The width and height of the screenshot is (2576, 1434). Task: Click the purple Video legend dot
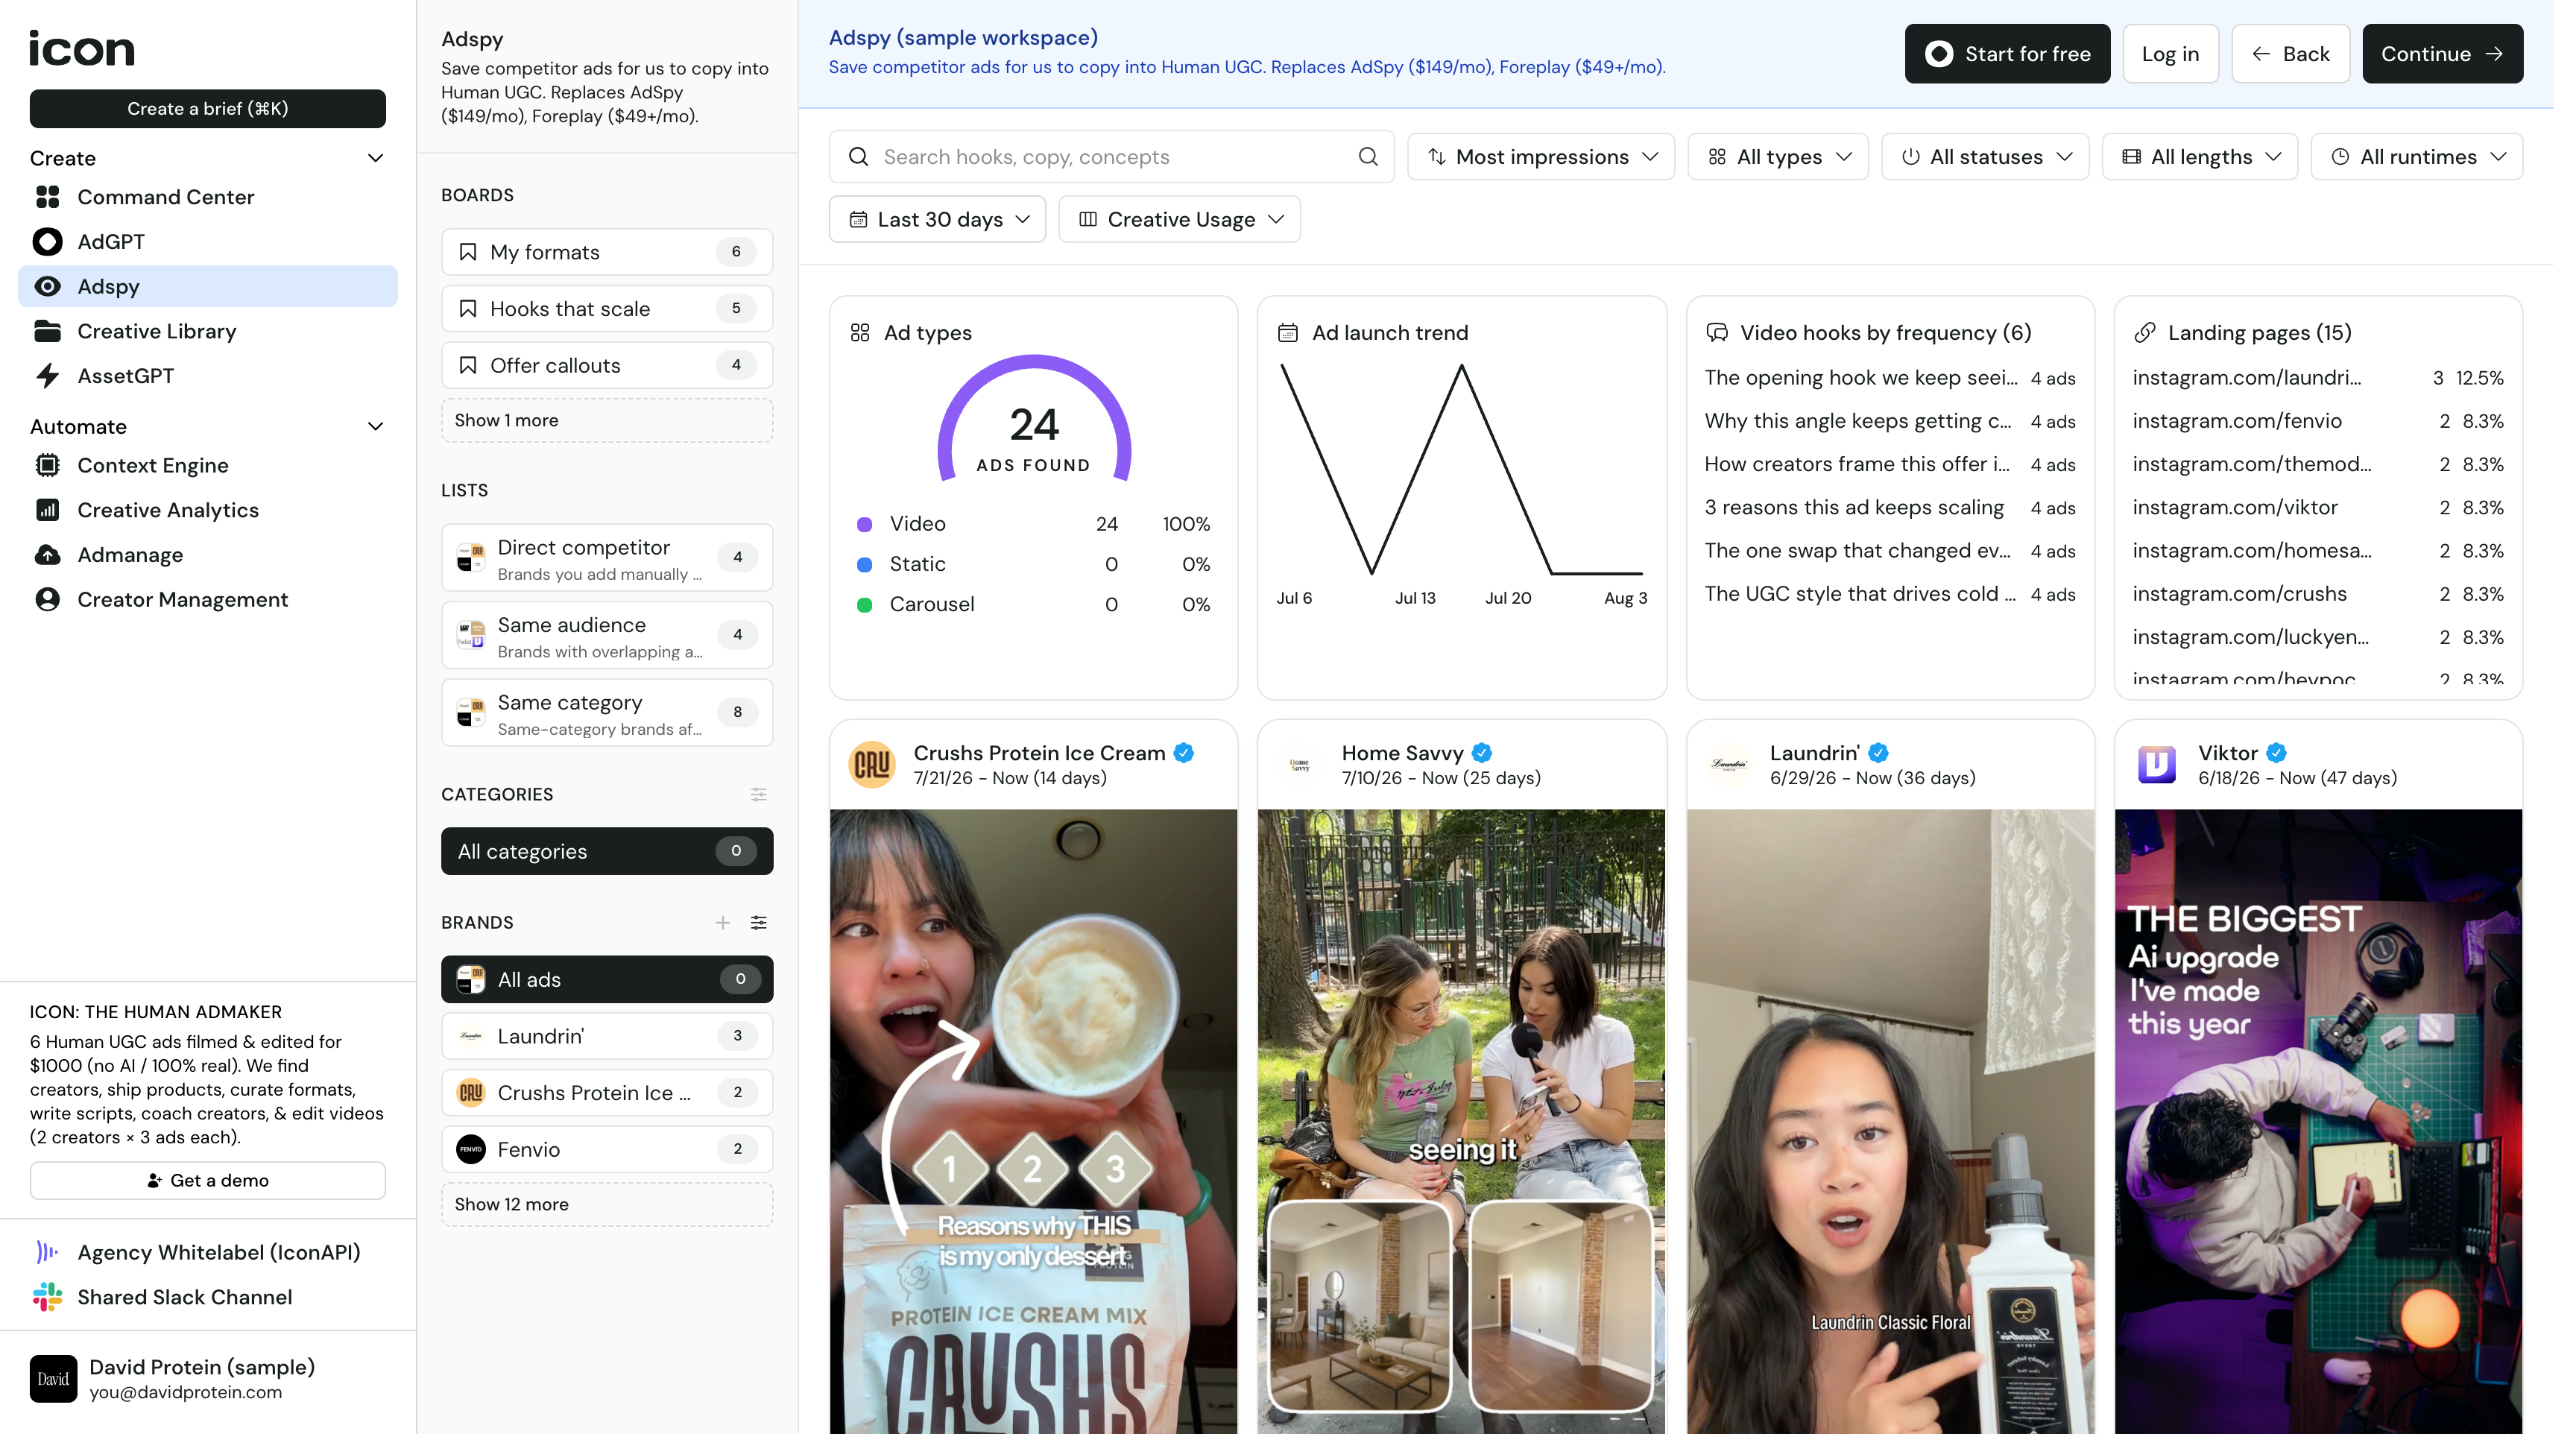(x=865, y=524)
